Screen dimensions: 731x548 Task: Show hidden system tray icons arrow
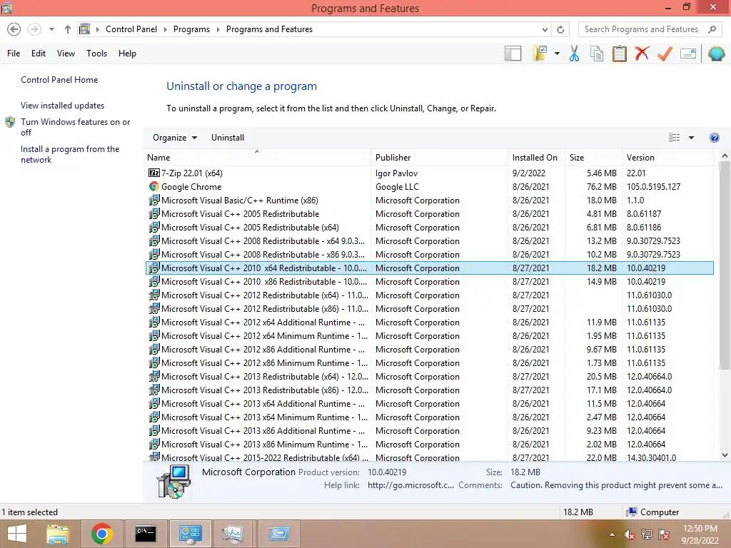pyautogui.click(x=612, y=534)
